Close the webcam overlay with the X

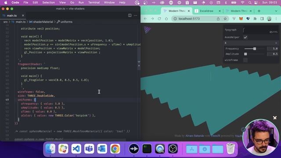[275, 118]
